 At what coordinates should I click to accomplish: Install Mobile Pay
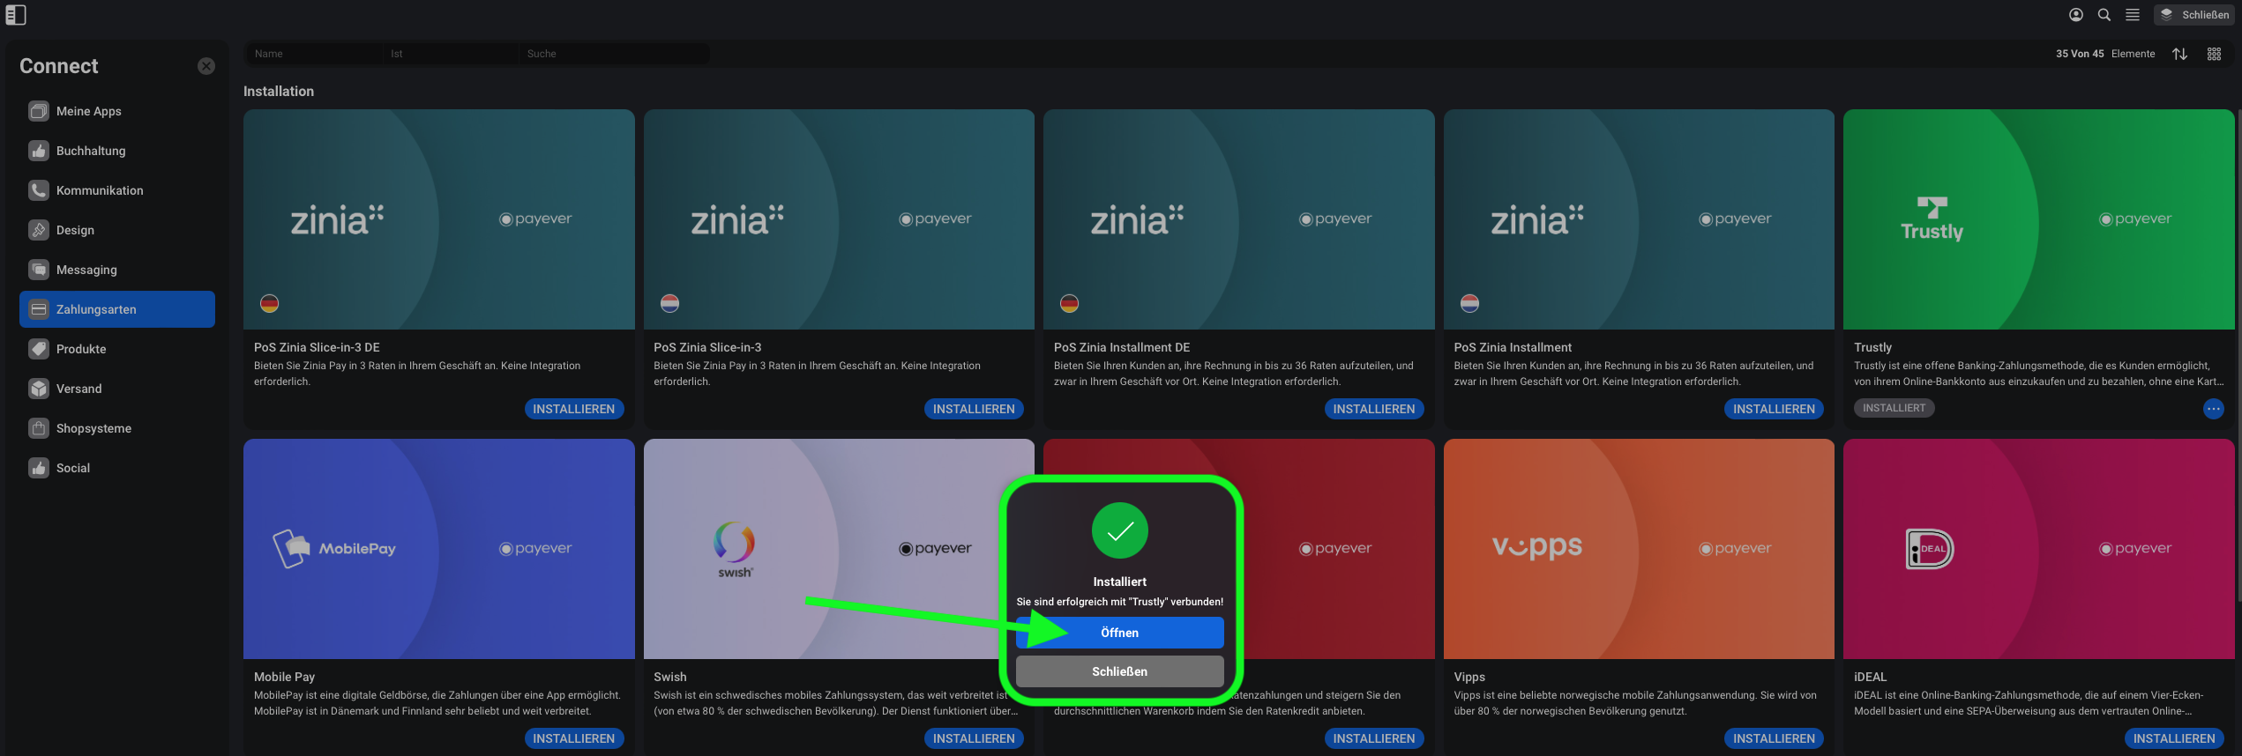(574, 738)
